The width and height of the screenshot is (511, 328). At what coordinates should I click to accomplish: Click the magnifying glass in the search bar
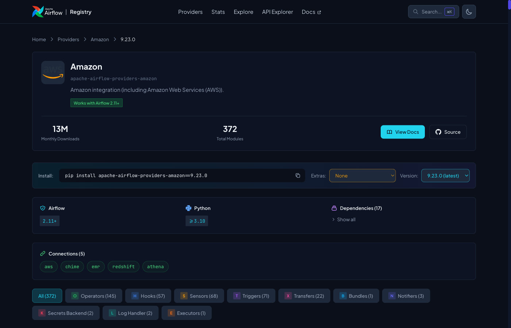pos(415,11)
